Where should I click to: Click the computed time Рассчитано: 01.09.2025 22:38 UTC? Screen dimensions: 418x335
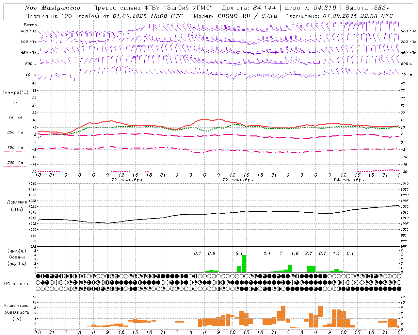coord(339,16)
